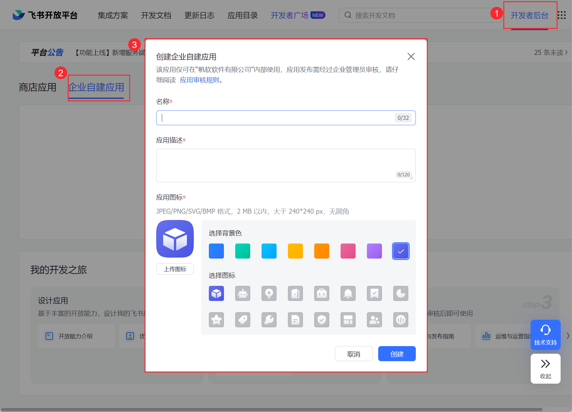Go to 更新日志 in navigation

pyautogui.click(x=199, y=15)
